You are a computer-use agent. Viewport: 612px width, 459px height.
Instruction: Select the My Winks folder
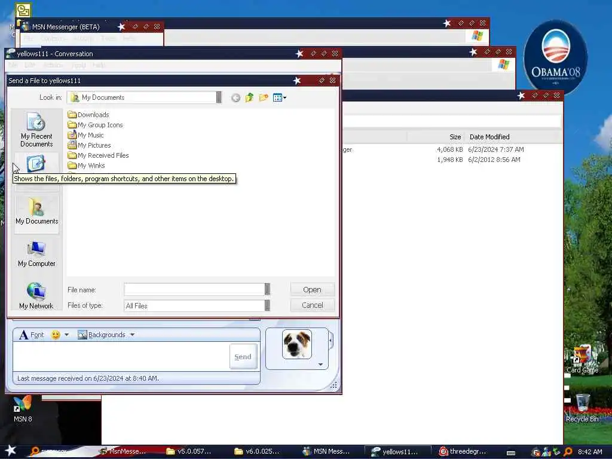pyautogui.click(x=86, y=165)
